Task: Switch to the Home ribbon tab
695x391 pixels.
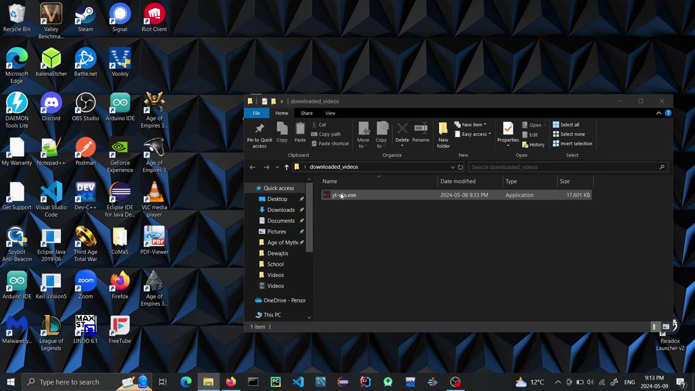Action: click(x=281, y=113)
